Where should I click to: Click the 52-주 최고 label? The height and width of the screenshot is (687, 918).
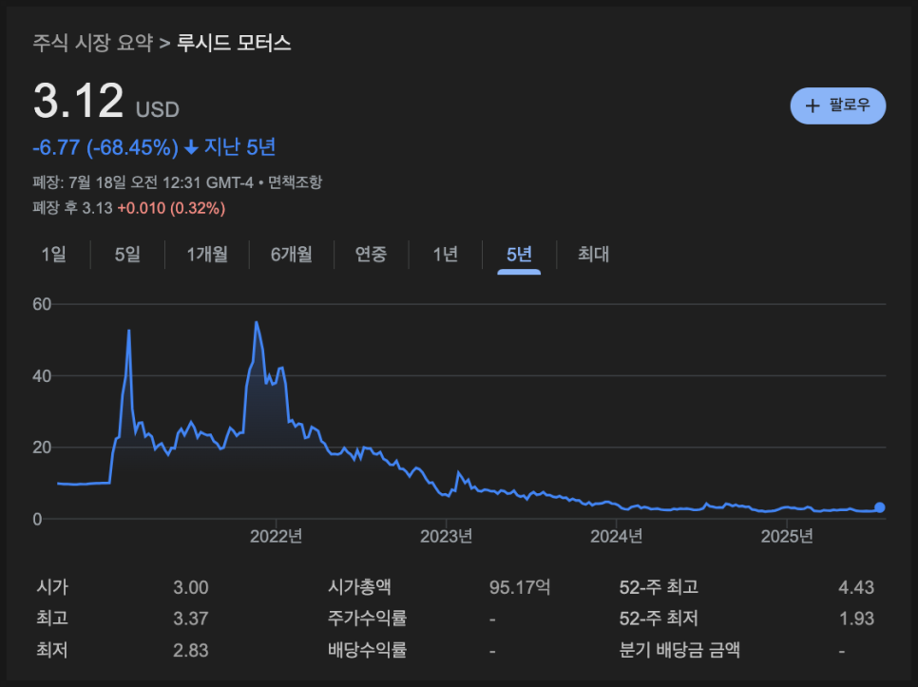point(659,587)
